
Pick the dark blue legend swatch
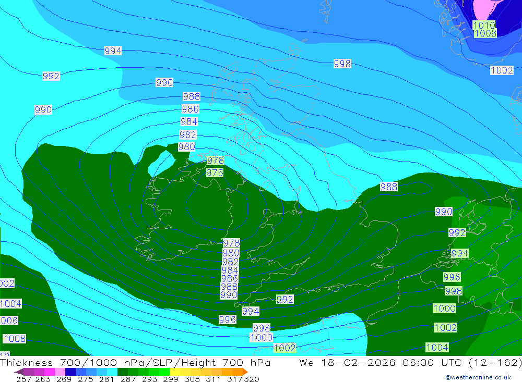click(x=70, y=372)
